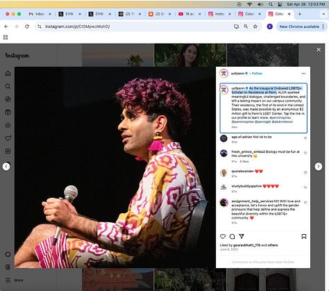
Task: Open the uofpenn username in post header
Action: 237,74
